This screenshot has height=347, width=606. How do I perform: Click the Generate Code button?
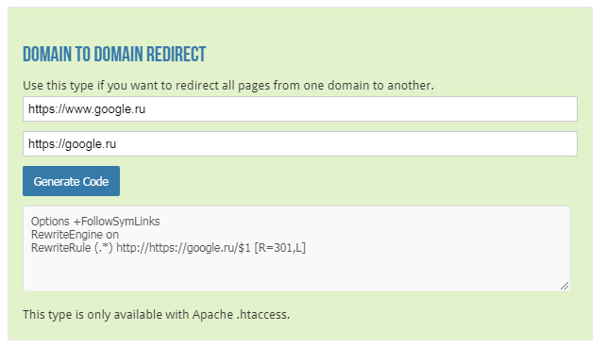tap(71, 181)
